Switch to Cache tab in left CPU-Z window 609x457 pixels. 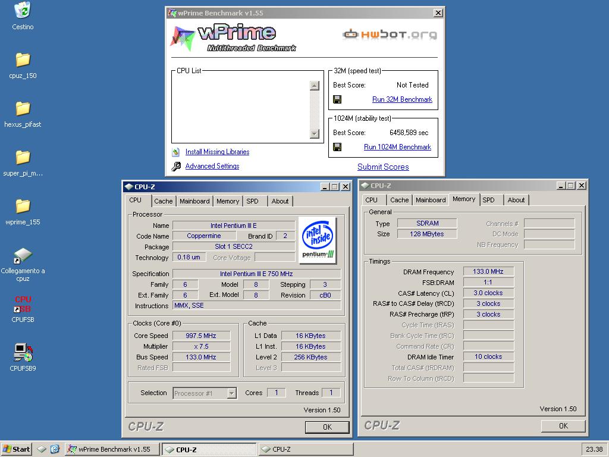163,201
